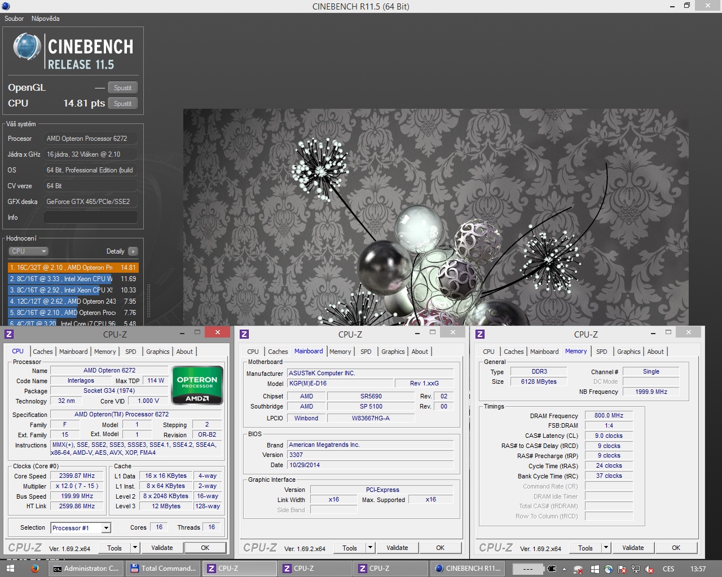
Task: Toggle the Detaily arrow button
Action: [133, 251]
